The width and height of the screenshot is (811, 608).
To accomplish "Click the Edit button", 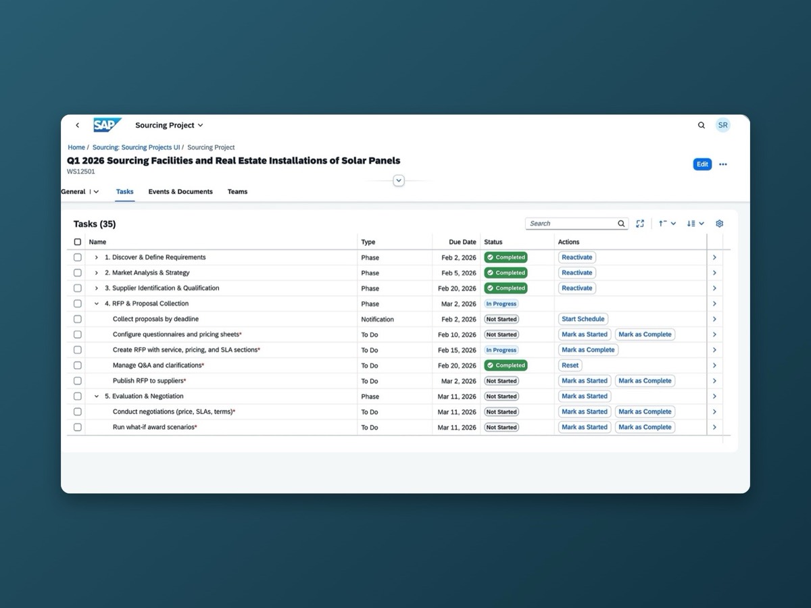I will (703, 164).
